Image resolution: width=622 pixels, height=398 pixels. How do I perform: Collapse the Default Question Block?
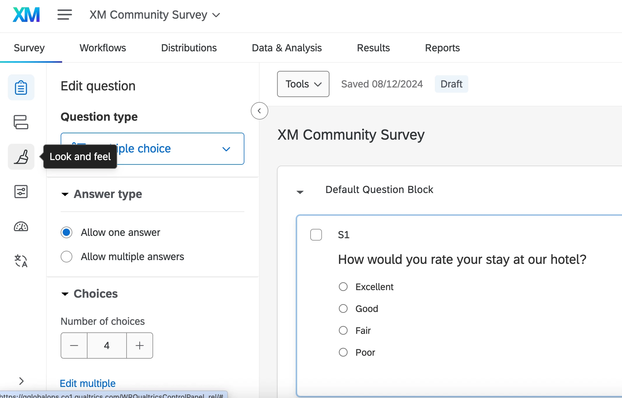pos(300,192)
